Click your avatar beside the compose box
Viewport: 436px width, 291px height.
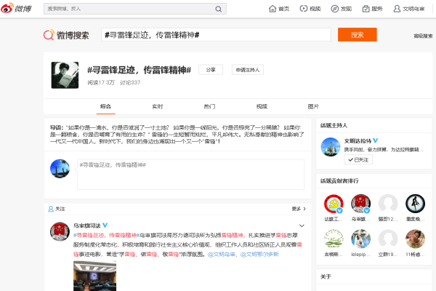[x=60, y=169]
